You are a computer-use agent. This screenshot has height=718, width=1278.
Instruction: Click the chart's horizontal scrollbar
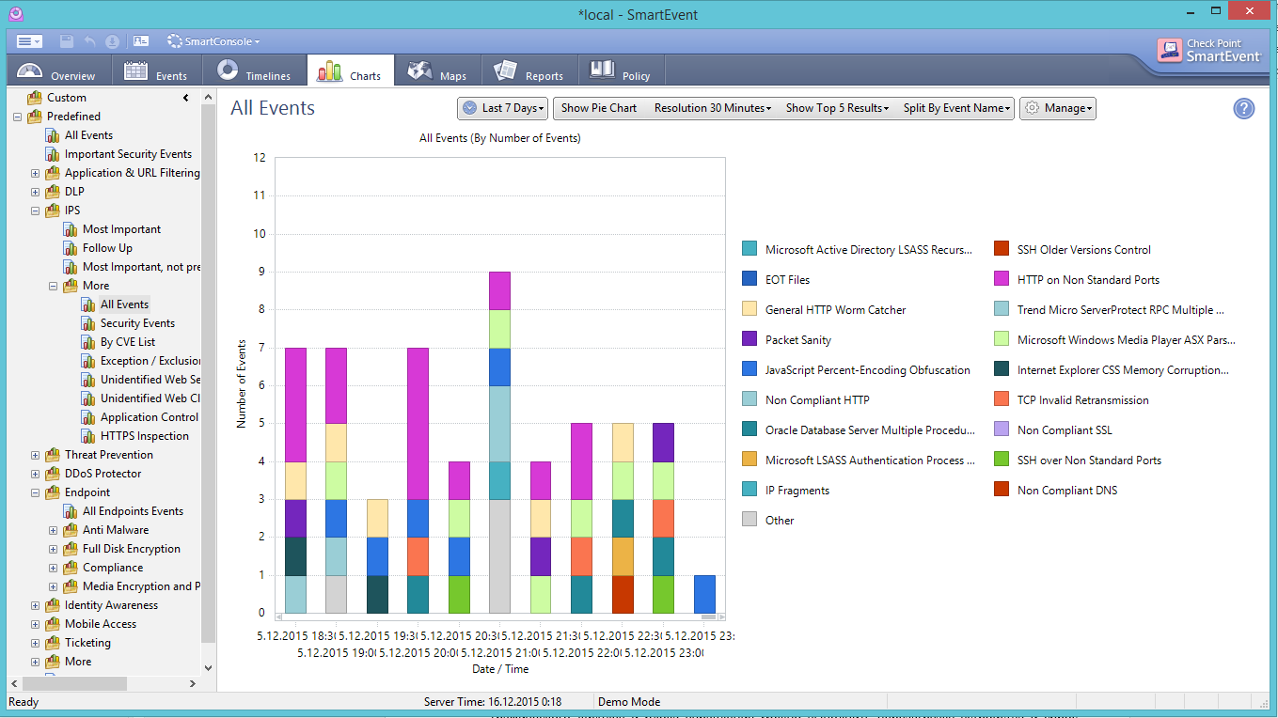coord(499,617)
